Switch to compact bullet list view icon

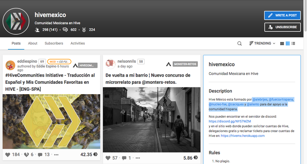pos(293,43)
